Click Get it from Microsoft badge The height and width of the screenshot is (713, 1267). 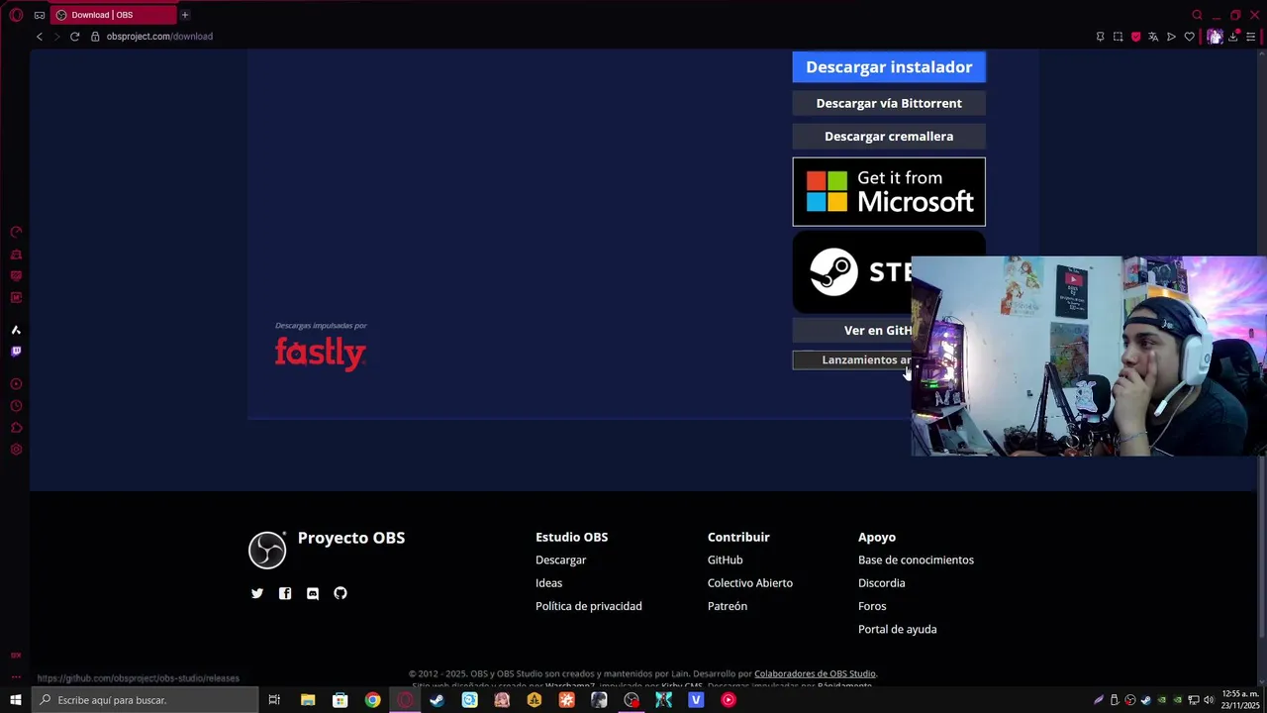pyautogui.click(x=889, y=192)
